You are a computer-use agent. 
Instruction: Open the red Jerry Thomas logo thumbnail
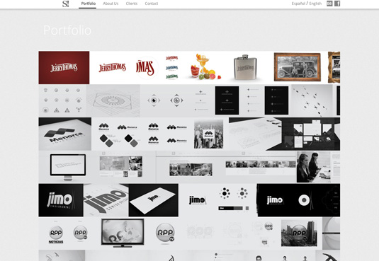(x=64, y=68)
